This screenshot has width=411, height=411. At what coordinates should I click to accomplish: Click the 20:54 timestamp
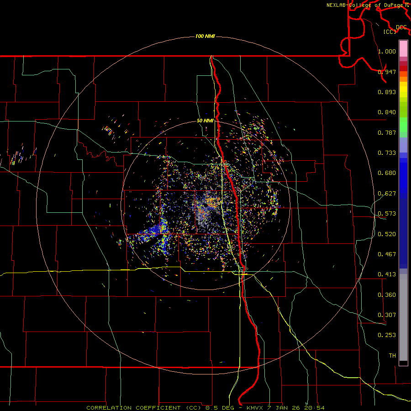click(x=314, y=408)
